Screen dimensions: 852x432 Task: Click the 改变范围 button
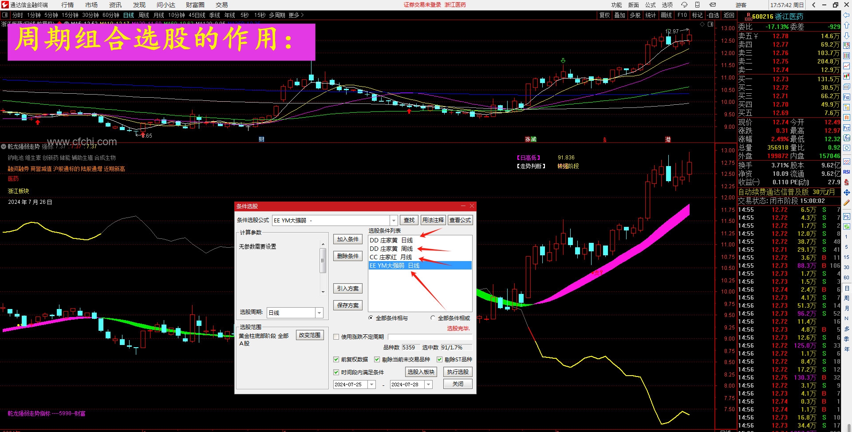pos(310,335)
